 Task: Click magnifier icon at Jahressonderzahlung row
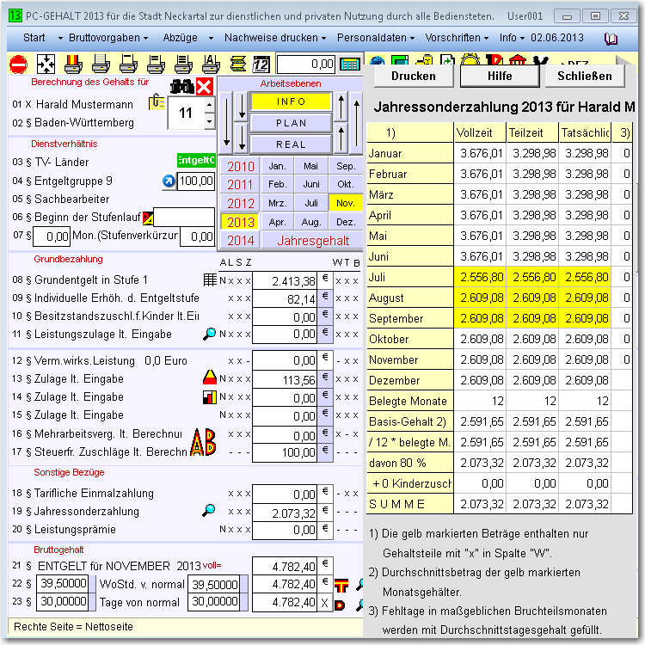(209, 510)
